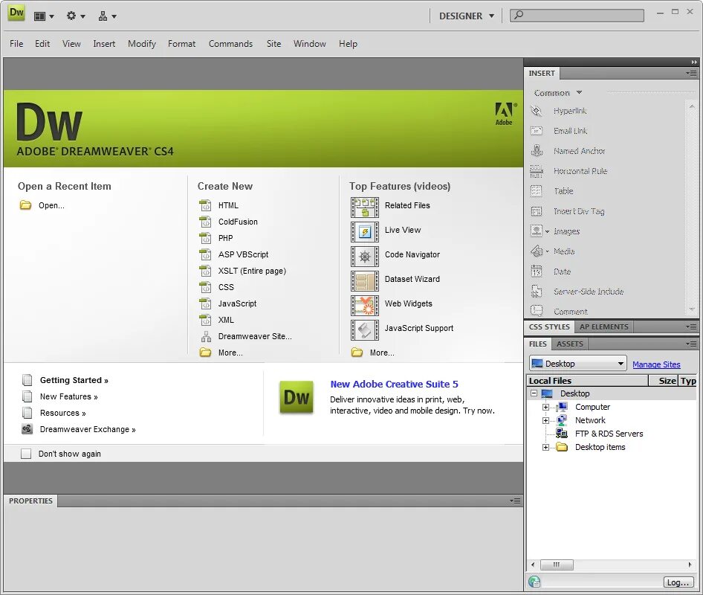703x595 pixels.
Task: Collapse panels using double-arrow icon
Action: [x=694, y=62]
